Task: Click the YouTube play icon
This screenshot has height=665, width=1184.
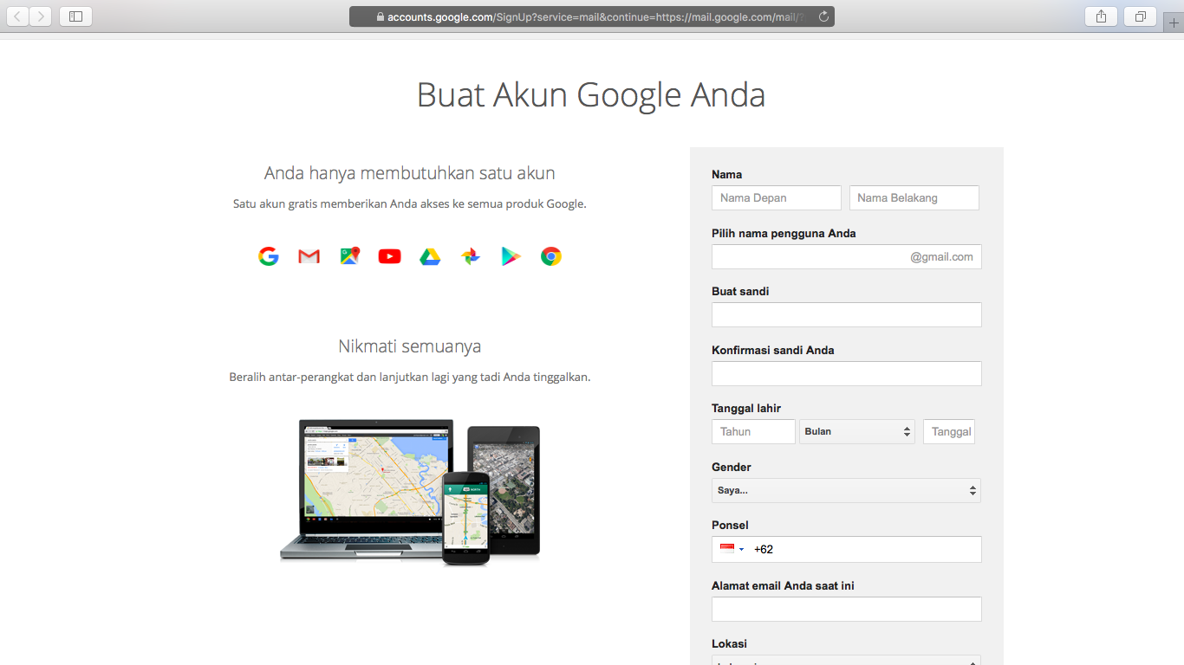Action: [x=390, y=256]
